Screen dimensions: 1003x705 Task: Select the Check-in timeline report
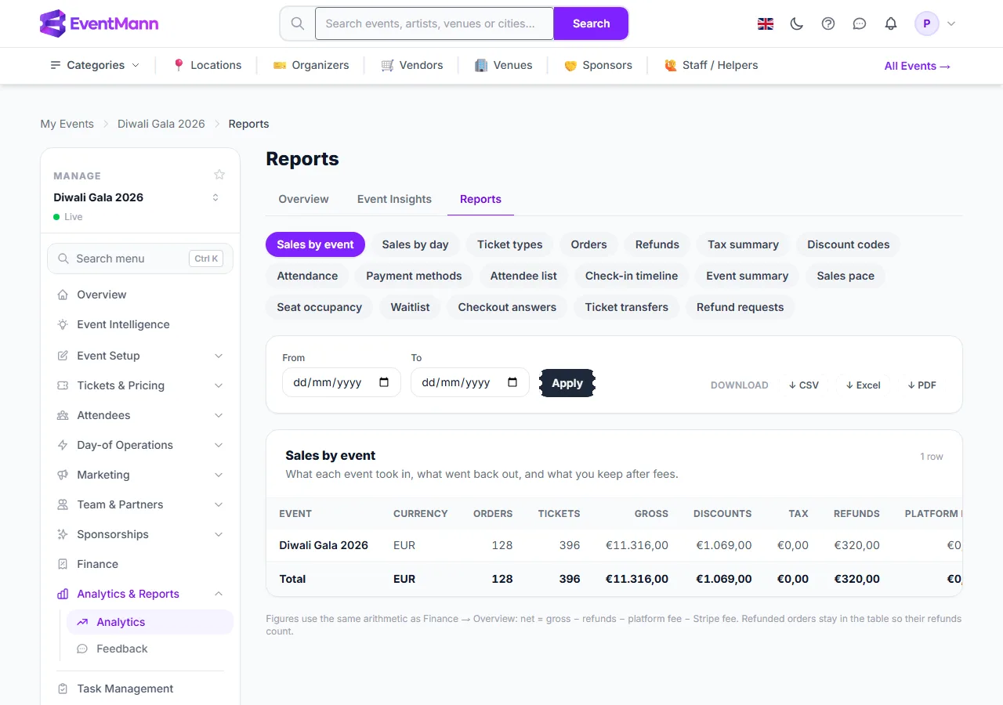point(632,276)
